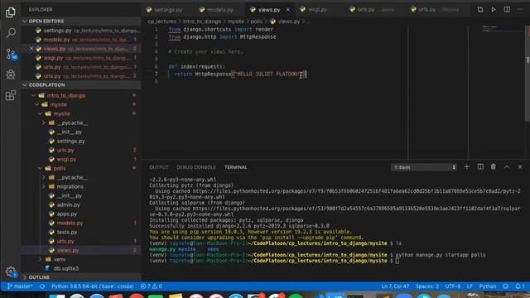Open settings.py under mysite folder tree
Image resolution: width=530 pixels, height=298 pixels.
point(70,141)
